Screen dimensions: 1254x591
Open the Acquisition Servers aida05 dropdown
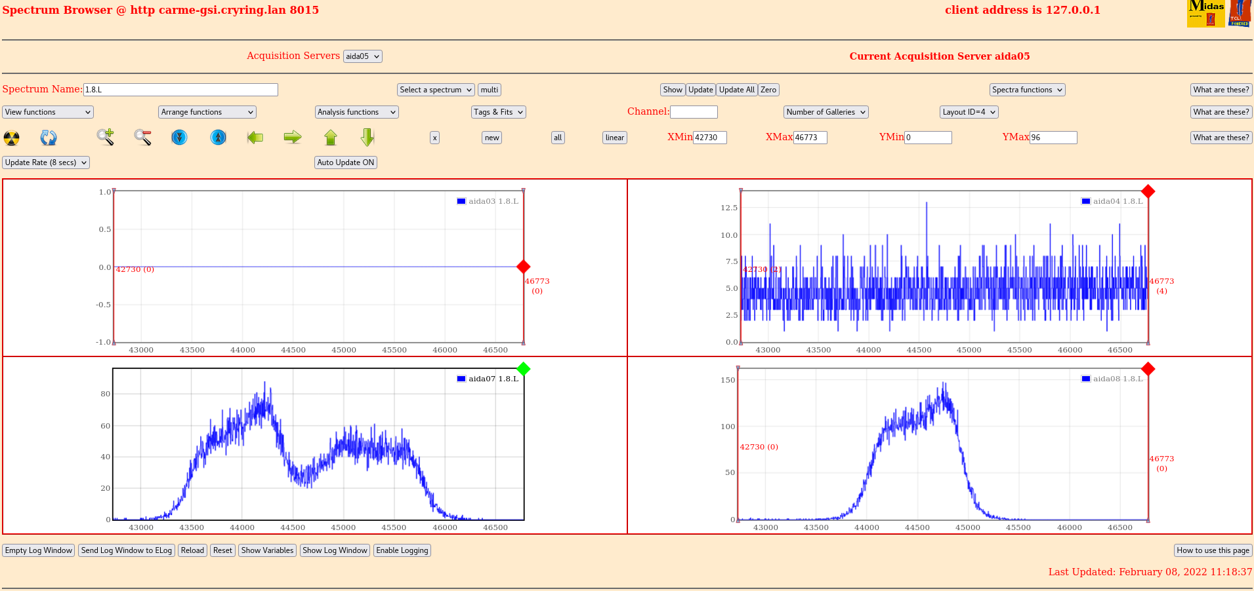363,56
